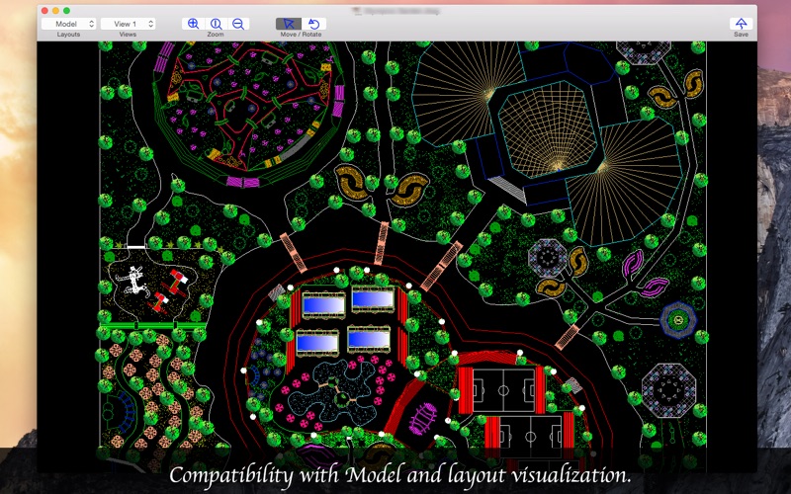Screen dimensions: 791x494
Task: Select the Rotate tool
Action: 313,24
